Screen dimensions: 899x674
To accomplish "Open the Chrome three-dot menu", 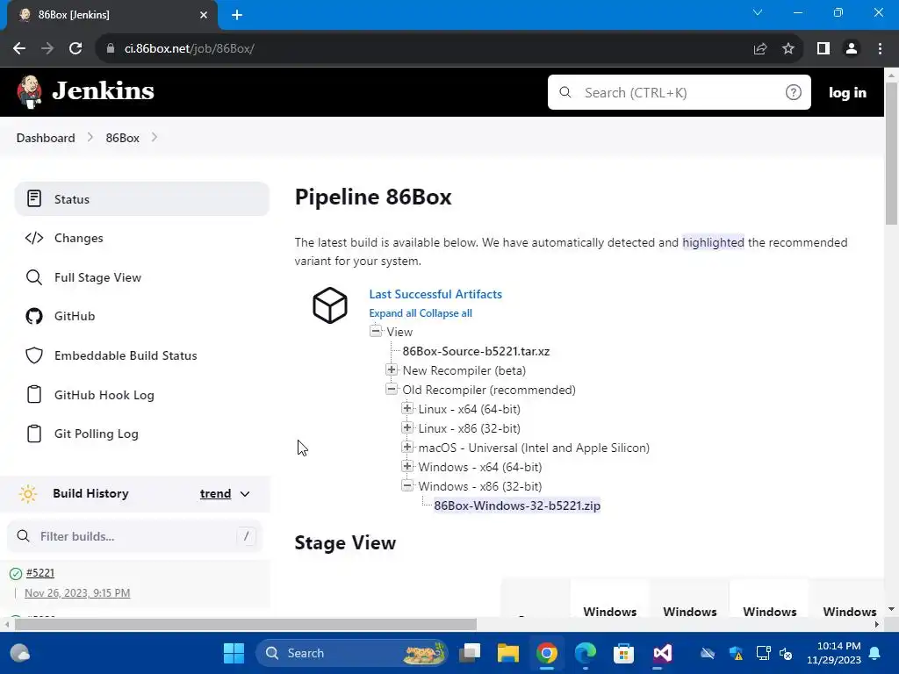I will (880, 49).
